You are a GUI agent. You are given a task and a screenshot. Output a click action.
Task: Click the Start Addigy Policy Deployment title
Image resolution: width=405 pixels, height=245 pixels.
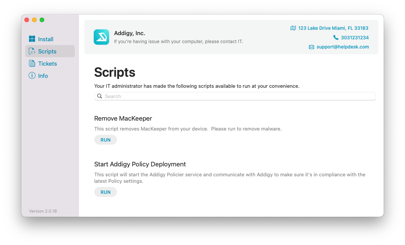(x=140, y=164)
